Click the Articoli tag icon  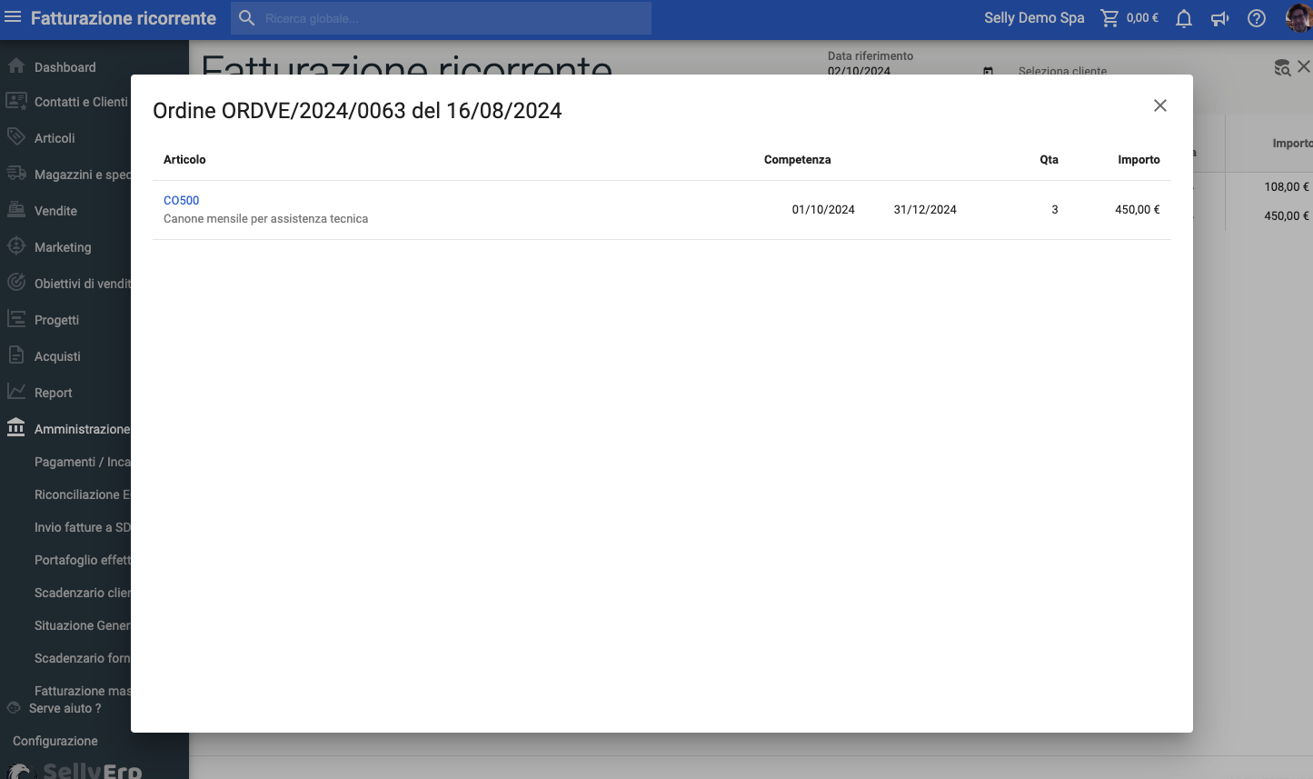(16, 137)
